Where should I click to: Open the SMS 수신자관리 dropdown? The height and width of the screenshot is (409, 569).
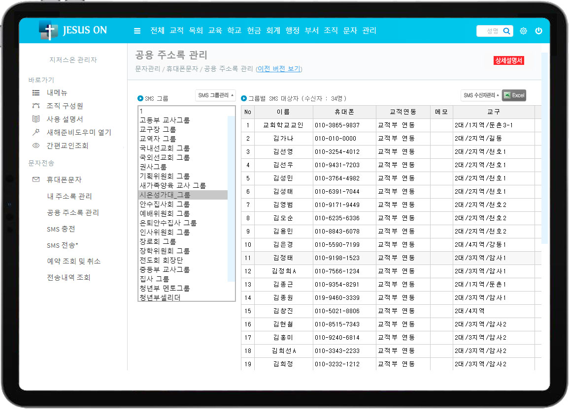pyautogui.click(x=481, y=95)
